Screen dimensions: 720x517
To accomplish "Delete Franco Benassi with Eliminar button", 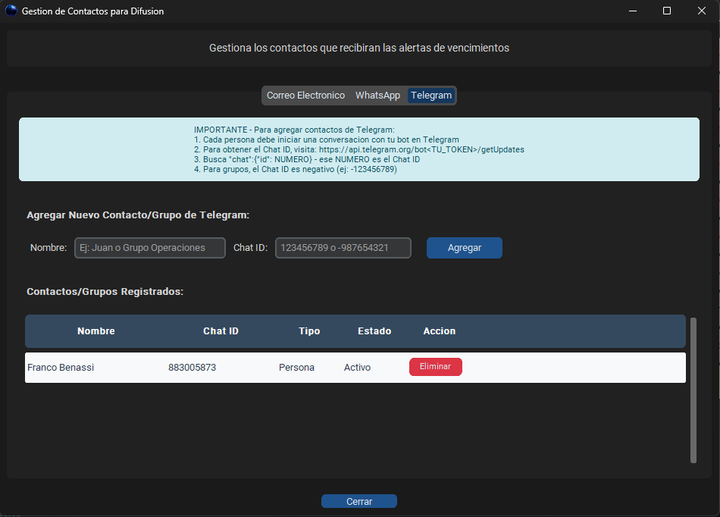I will coord(435,367).
